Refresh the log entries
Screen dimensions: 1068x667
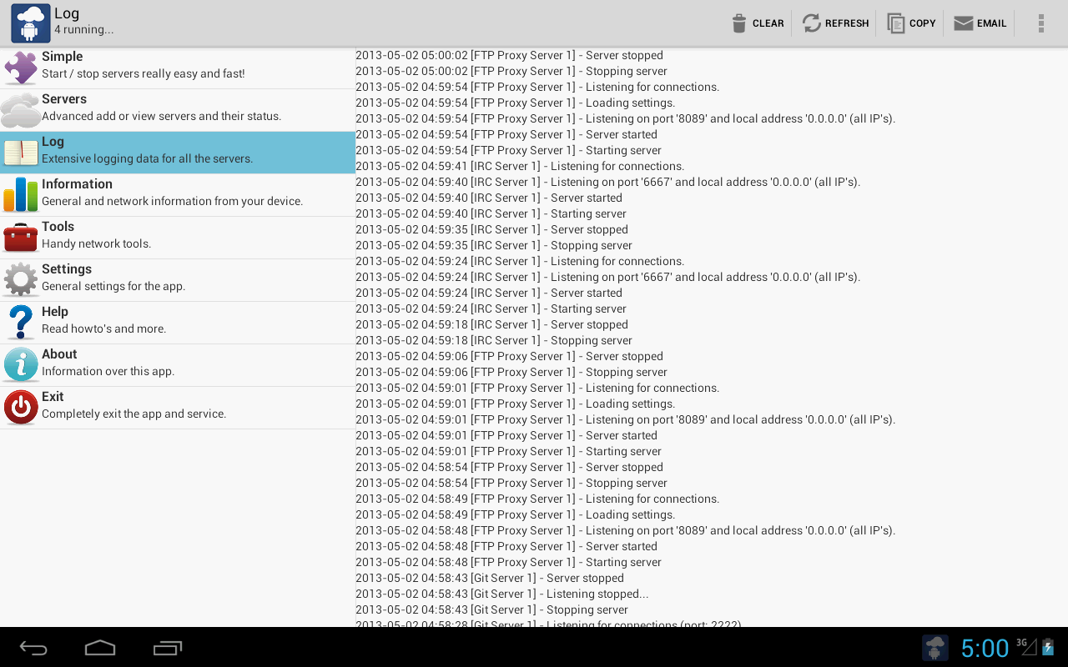835,23
